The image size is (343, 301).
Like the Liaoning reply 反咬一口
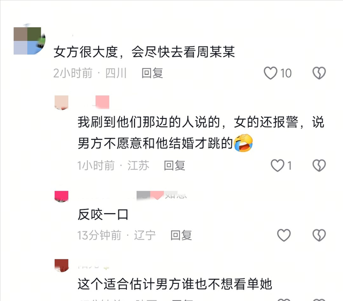284,235
